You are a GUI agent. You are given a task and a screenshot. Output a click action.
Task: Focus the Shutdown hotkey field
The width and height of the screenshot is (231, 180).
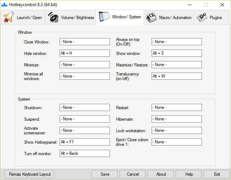pyautogui.click(x=85, y=107)
